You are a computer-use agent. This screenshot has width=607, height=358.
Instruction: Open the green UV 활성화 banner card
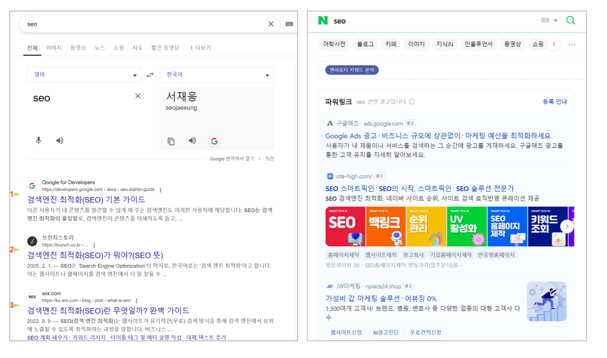point(467,227)
